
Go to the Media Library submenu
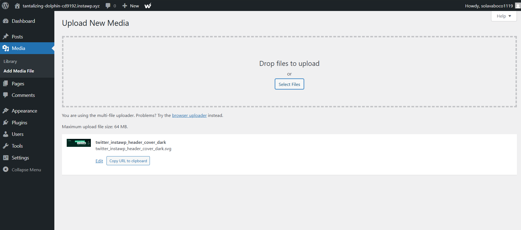[x=10, y=61]
